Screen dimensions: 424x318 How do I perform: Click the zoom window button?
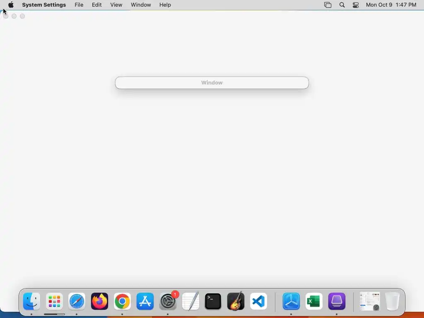click(22, 16)
